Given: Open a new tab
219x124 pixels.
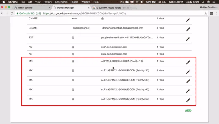Looking at the screenshot, I should (134, 8).
